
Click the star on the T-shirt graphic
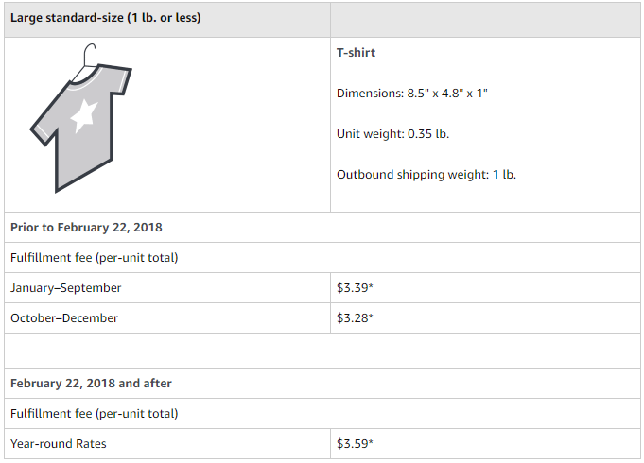(84, 116)
